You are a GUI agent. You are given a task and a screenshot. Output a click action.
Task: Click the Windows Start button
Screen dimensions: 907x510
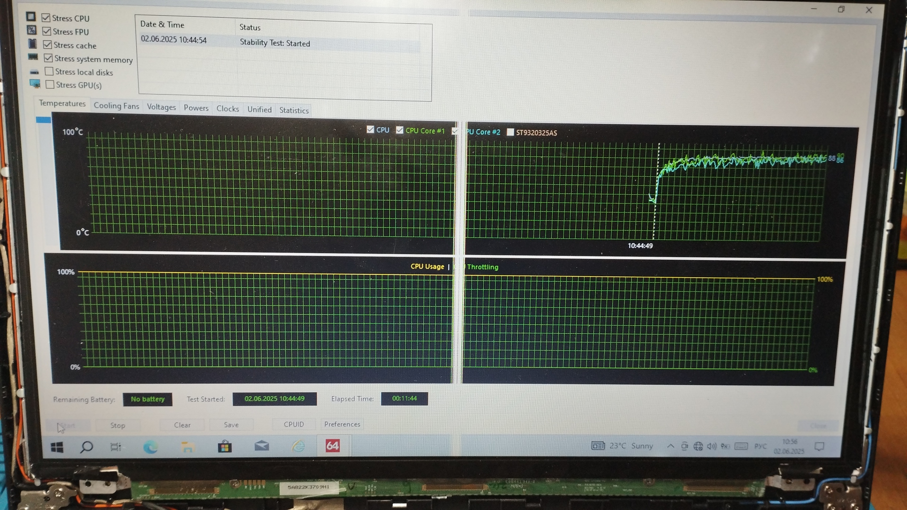pyautogui.click(x=57, y=447)
